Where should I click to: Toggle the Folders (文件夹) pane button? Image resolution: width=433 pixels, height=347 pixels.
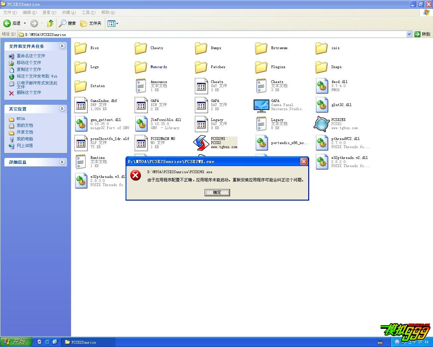tap(91, 23)
